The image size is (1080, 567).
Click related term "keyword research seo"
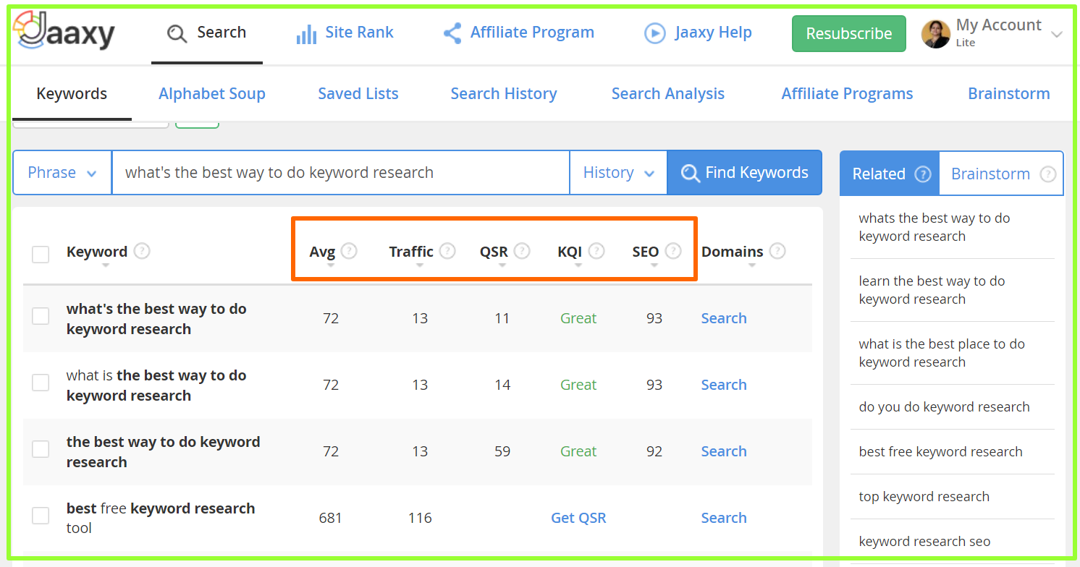click(924, 541)
